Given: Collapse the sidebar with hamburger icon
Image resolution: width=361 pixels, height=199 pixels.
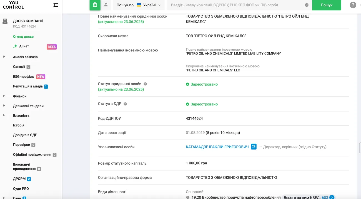Looking at the screenshot, I should coord(56,5).
